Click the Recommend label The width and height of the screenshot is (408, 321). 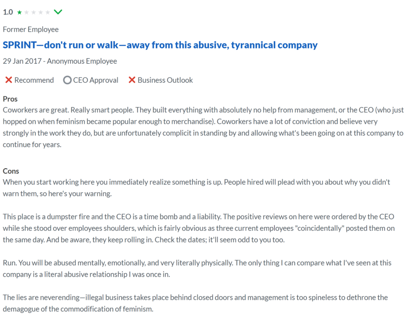[34, 80]
